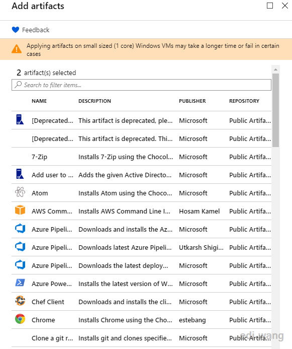Screen dimensions: 292x349
Task: Sort list by NAME column header
Action: click(x=39, y=101)
